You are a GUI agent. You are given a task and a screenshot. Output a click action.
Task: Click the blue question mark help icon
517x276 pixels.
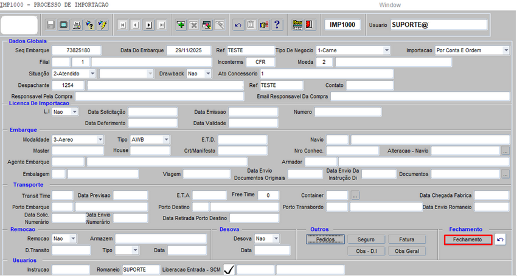276,25
